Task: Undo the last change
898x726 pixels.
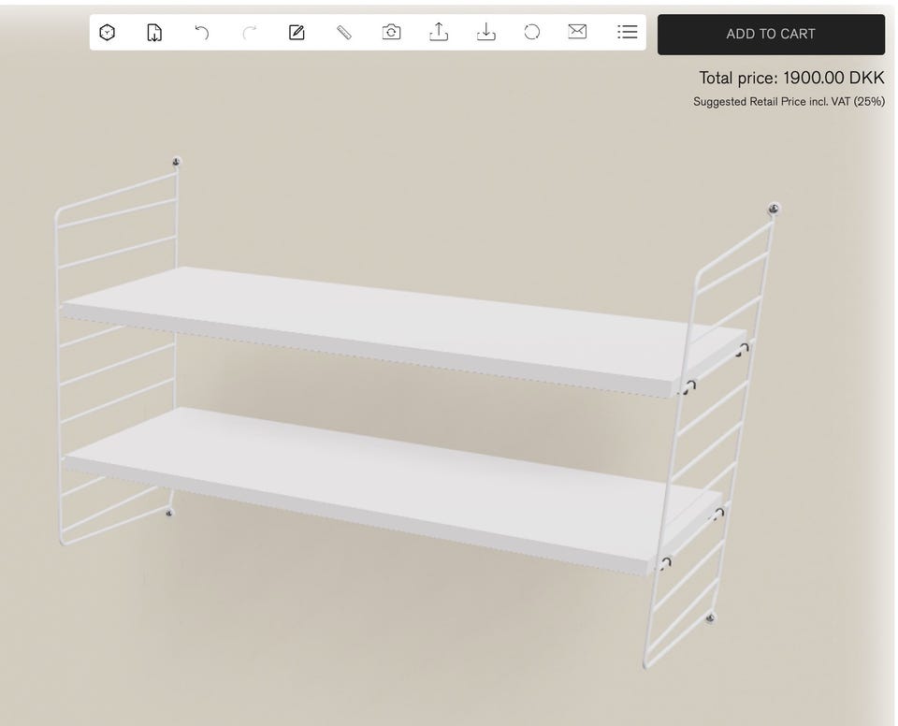Action: click(x=202, y=33)
